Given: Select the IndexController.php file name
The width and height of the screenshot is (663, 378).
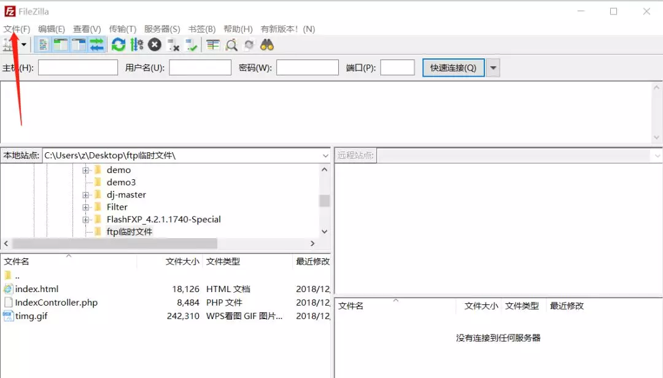Looking at the screenshot, I should tap(56, 303).
